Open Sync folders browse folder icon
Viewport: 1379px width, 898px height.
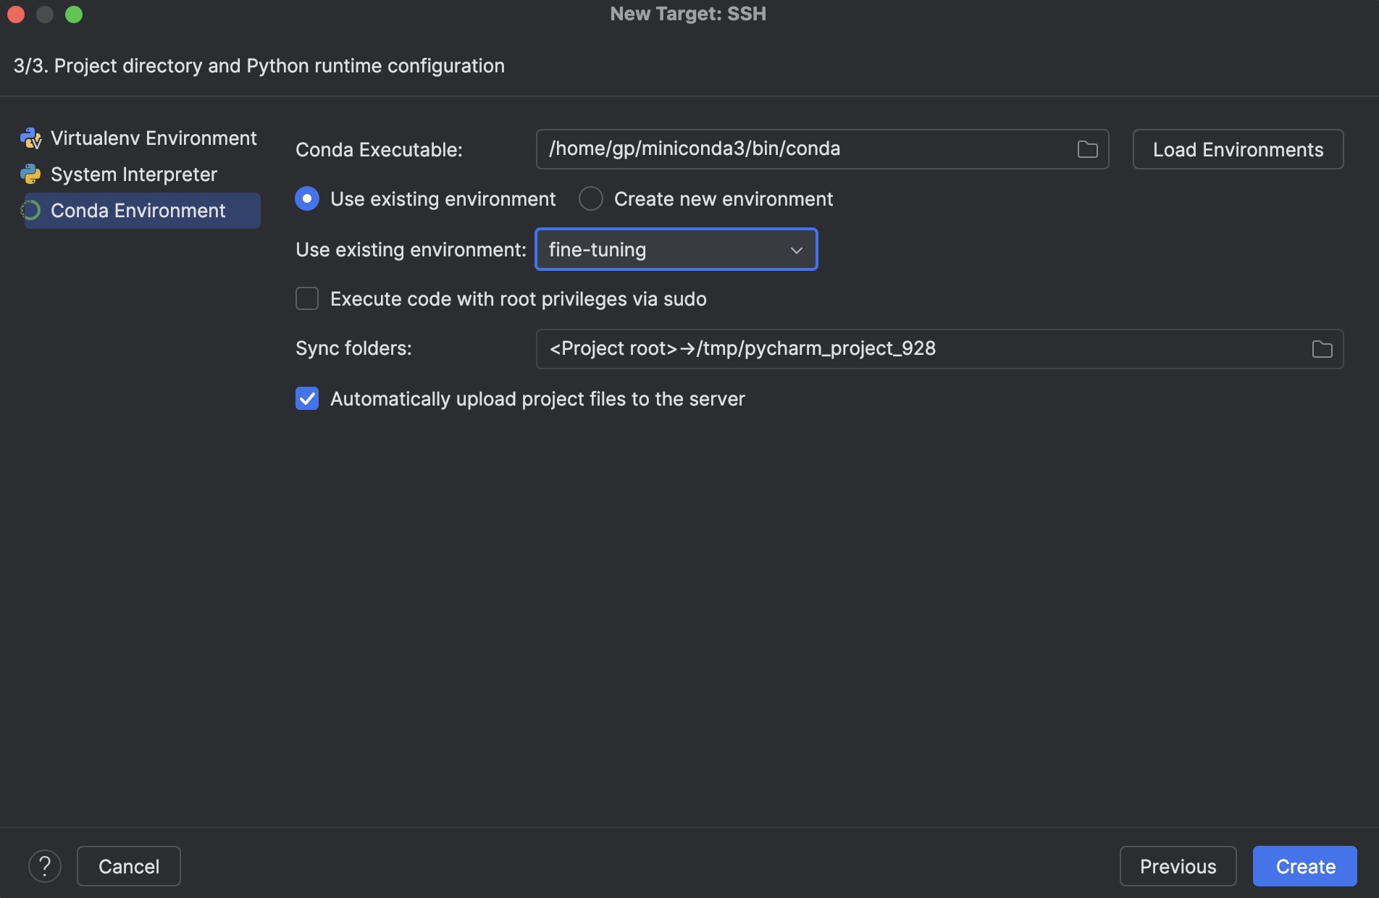coord(1322,349)
